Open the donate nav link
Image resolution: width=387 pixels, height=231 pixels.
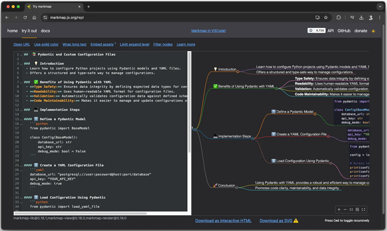(x=360, y=31)
